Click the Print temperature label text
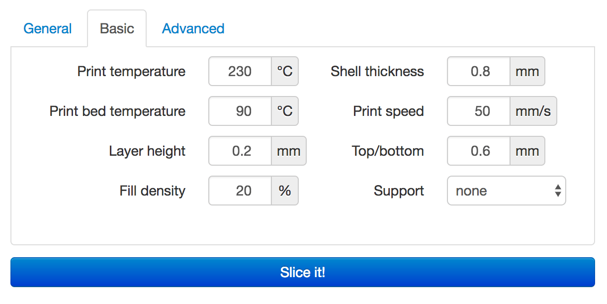Image resolution: width=607 pixels, height=304 pixels. pyautogui.click(x=131, y=71)
